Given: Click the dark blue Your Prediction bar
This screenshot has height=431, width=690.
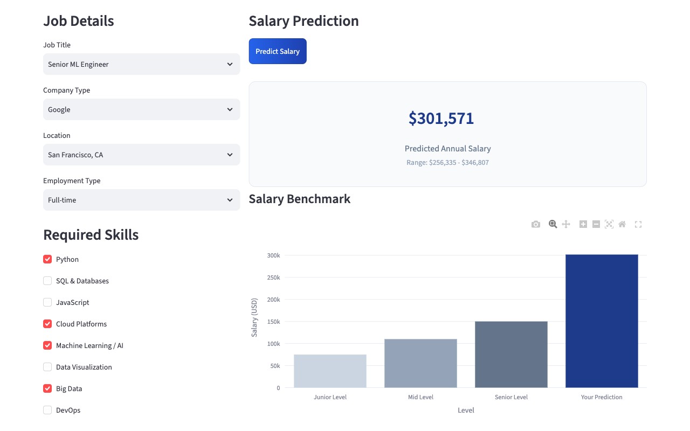Looking at the screenshot, I should coord(602,321).
